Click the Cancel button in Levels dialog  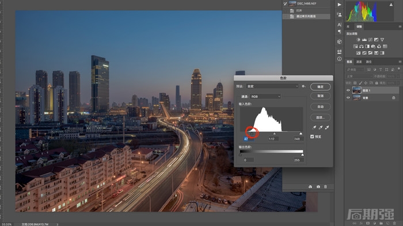[x=320, y=96]
